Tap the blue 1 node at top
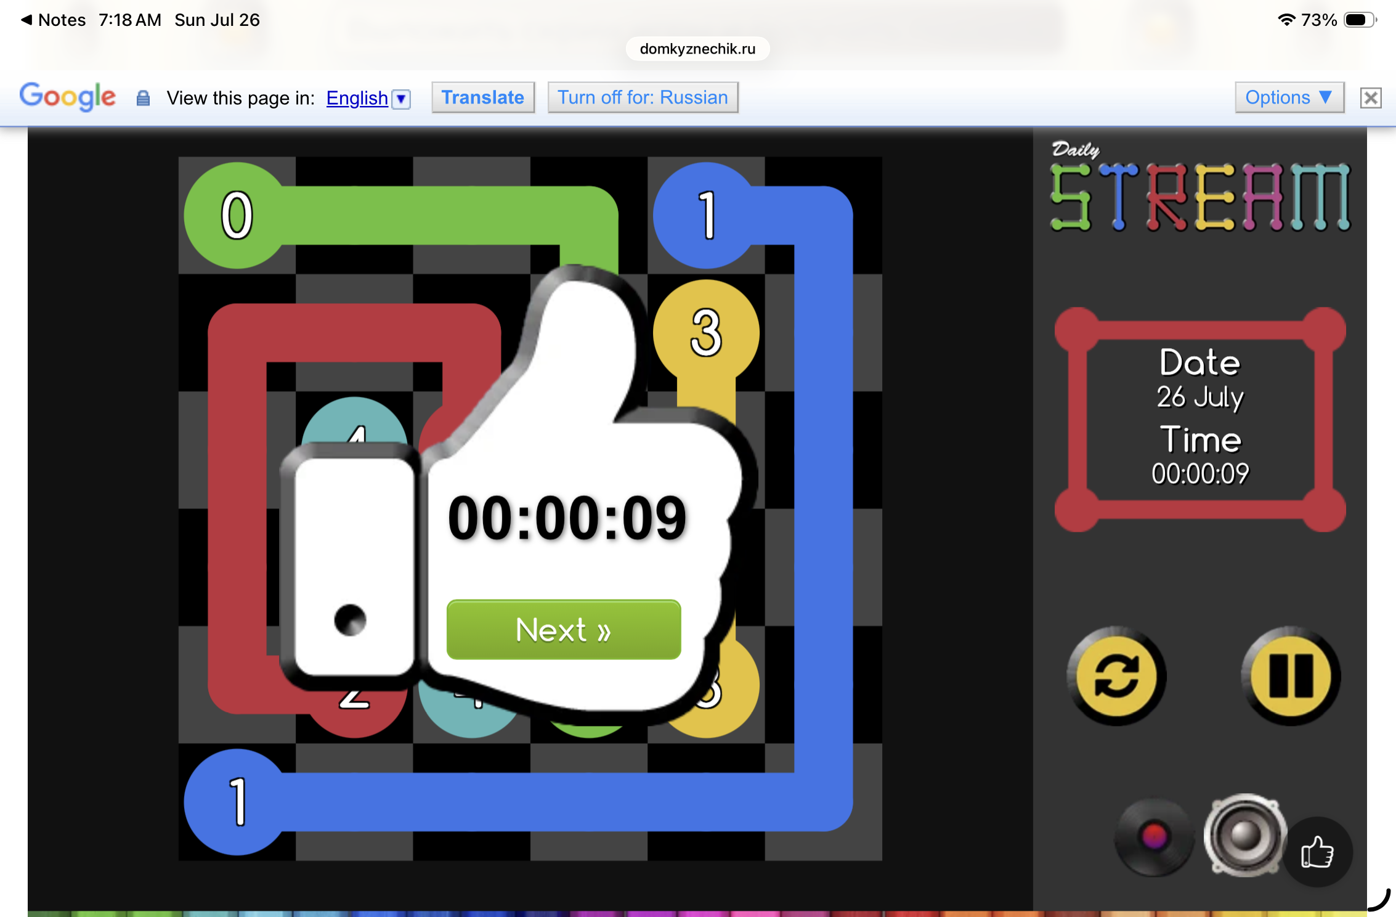Screen dimensions: 1396x917 706,215
